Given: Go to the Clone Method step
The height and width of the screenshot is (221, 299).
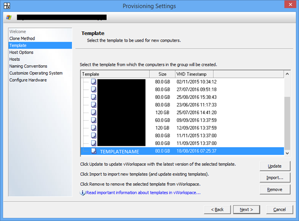Looking at the screenshot, I should (22, 38).
